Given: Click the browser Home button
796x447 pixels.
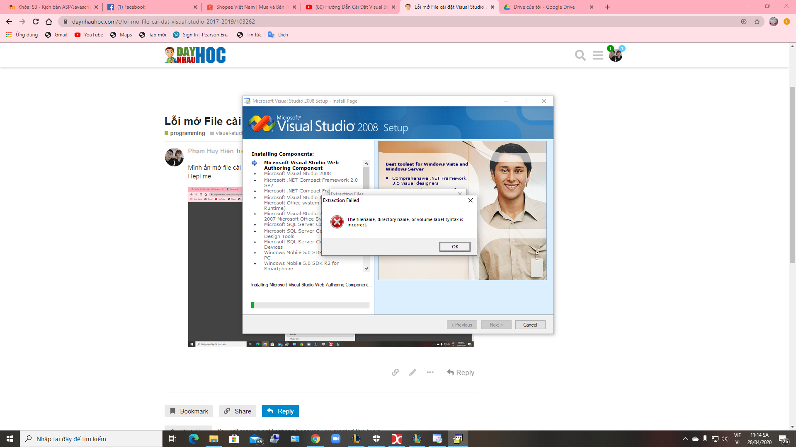Looking at the screenshot, I should coord(49,22).
